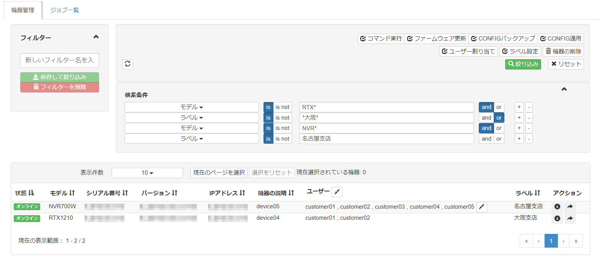600x261 pixels.
Task: Open モデル dropdown in NVR* row
Action: point(192,128)
